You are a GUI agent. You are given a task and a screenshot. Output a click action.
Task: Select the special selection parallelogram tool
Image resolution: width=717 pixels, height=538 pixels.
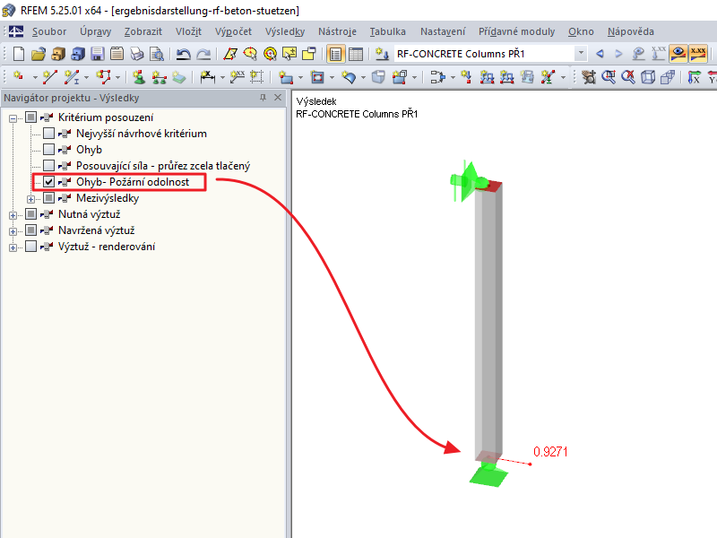pyautogui.click(x=230, y=54)
